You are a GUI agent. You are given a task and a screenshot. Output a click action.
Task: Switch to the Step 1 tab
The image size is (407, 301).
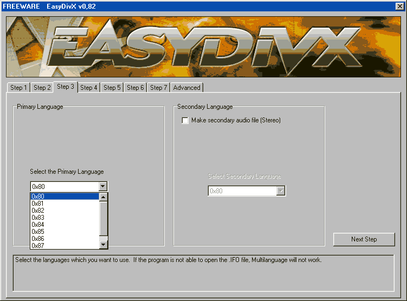tap(18, 88)
